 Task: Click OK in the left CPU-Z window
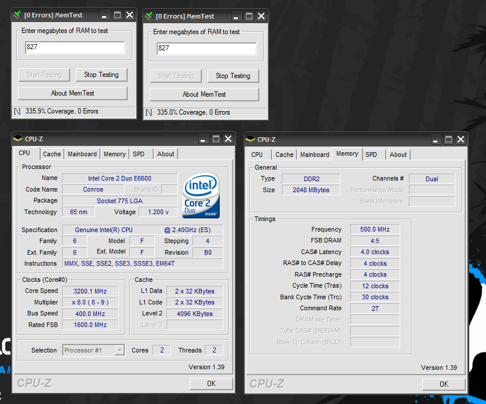click(x=211, y=383)
